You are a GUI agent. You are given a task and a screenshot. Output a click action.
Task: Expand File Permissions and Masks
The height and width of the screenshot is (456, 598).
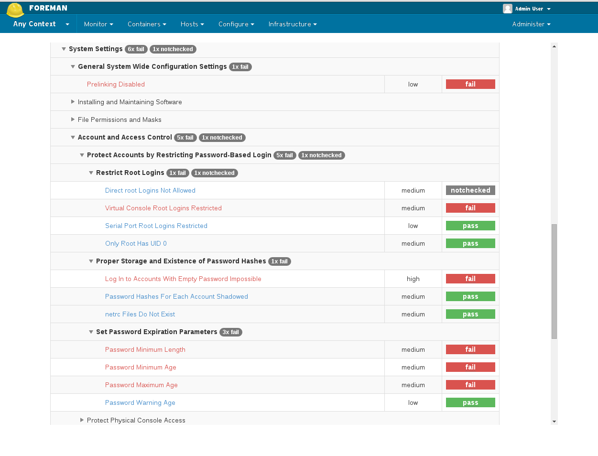pos(73,119)
